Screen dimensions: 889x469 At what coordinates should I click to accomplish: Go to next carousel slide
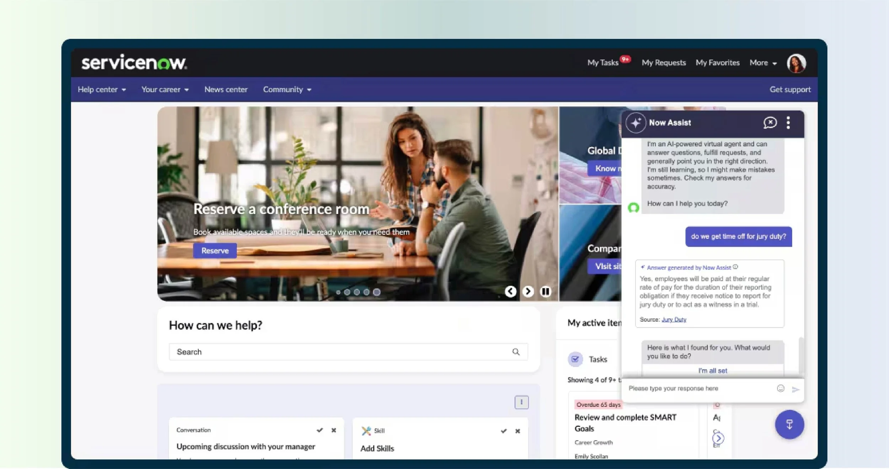528,291
